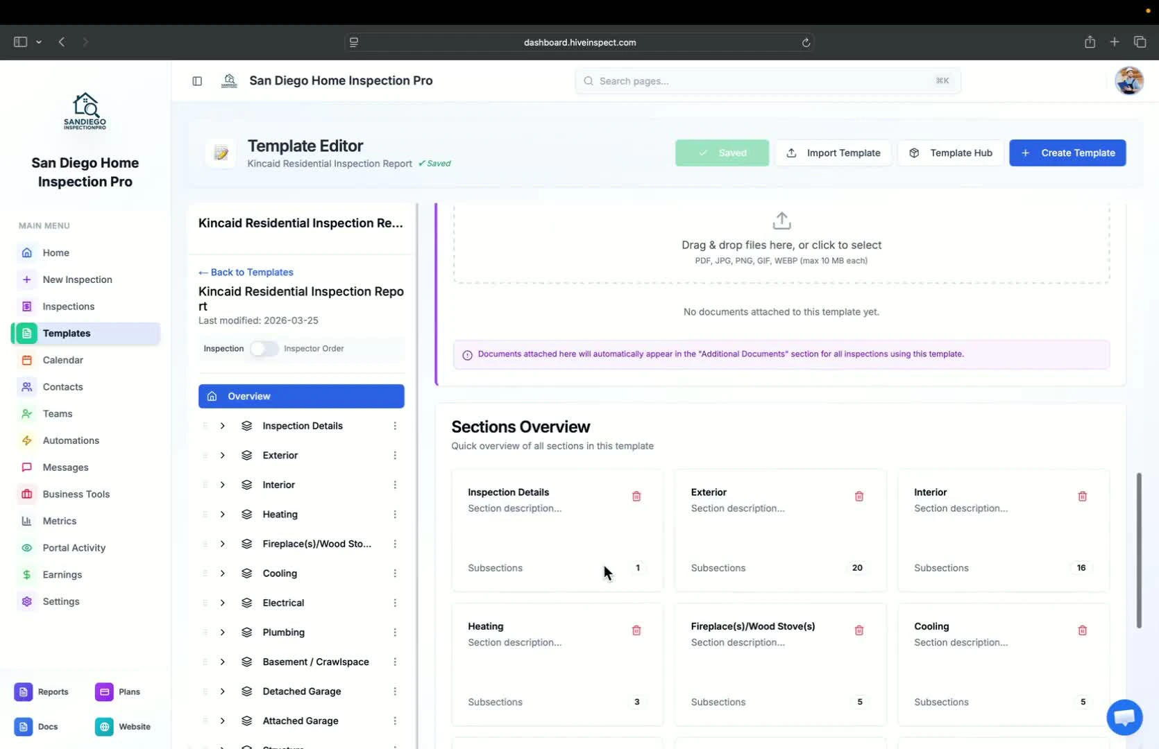Viewport: 1159px width, 749px height.
Task: Open Metrics menu item
Action: tap(85, 521)
